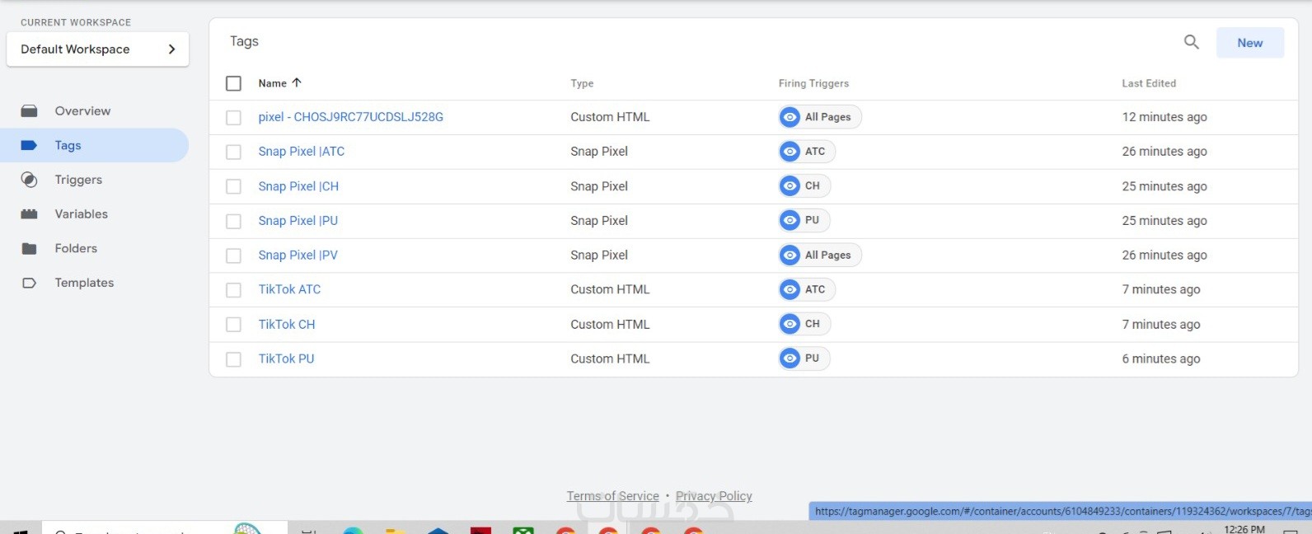Click the ATC trigger eye icon in Snap Pixel |ATC row
Image resolution: width=1312 pixels, height=534 pixels.
[x=790, y=152]
